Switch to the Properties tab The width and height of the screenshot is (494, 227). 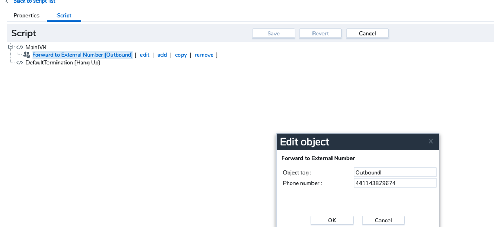[26, 15]
